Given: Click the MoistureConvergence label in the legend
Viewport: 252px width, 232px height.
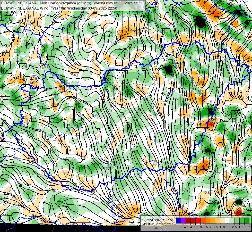Looking at the screenshot, I should tap(158, 224).
